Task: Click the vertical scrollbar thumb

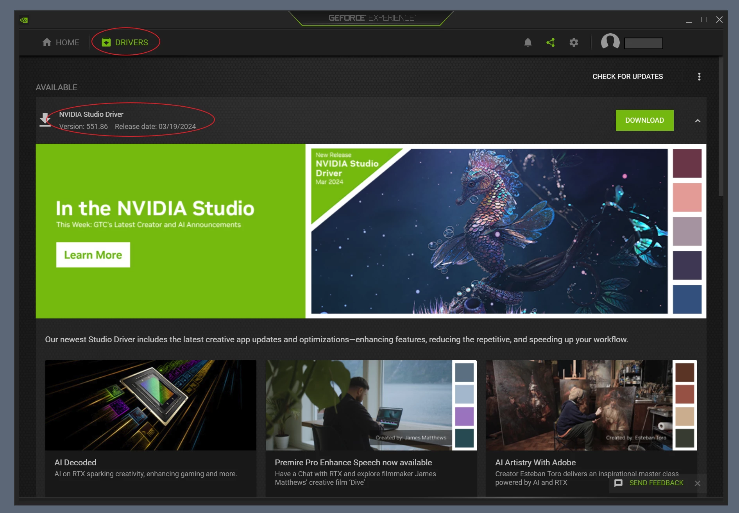Action: click(x=721, y=127)
